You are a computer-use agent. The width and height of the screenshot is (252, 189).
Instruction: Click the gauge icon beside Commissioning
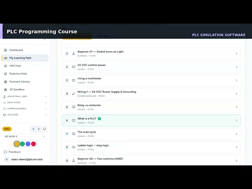[4, 109]
